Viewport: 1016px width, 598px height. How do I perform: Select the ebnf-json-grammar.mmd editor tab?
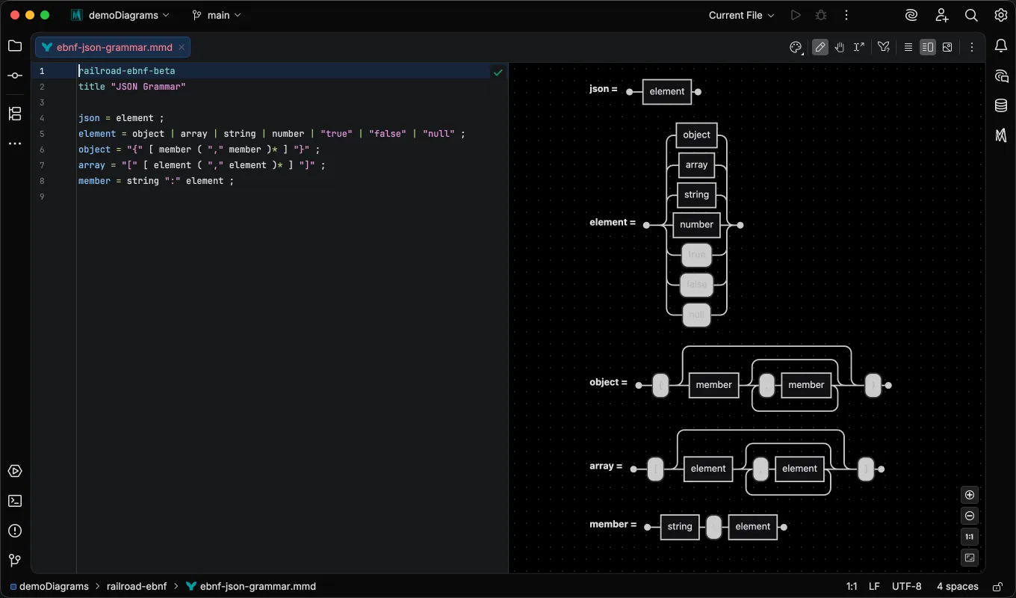tap(113, 47)
